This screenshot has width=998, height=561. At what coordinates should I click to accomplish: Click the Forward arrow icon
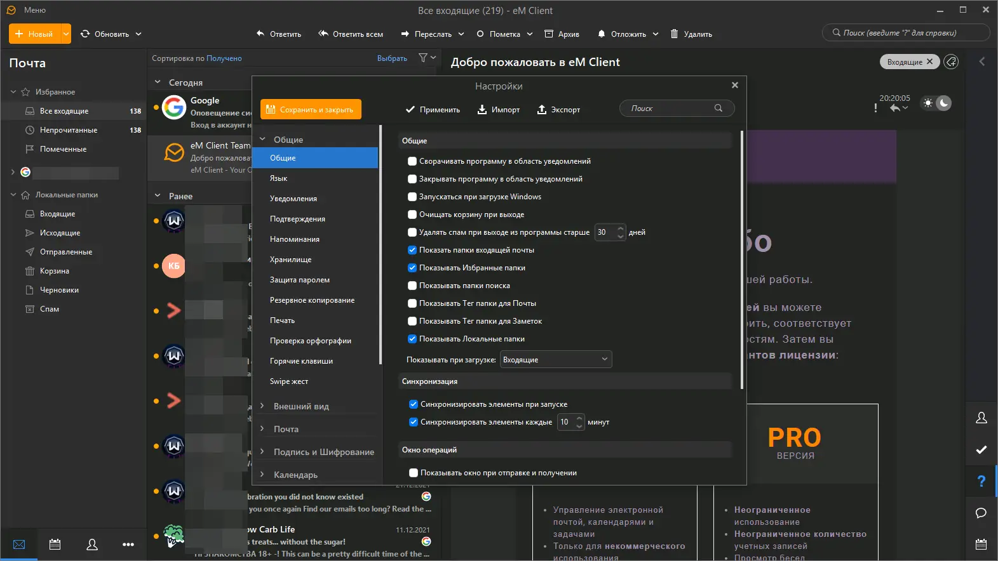(x=405, y=34)
